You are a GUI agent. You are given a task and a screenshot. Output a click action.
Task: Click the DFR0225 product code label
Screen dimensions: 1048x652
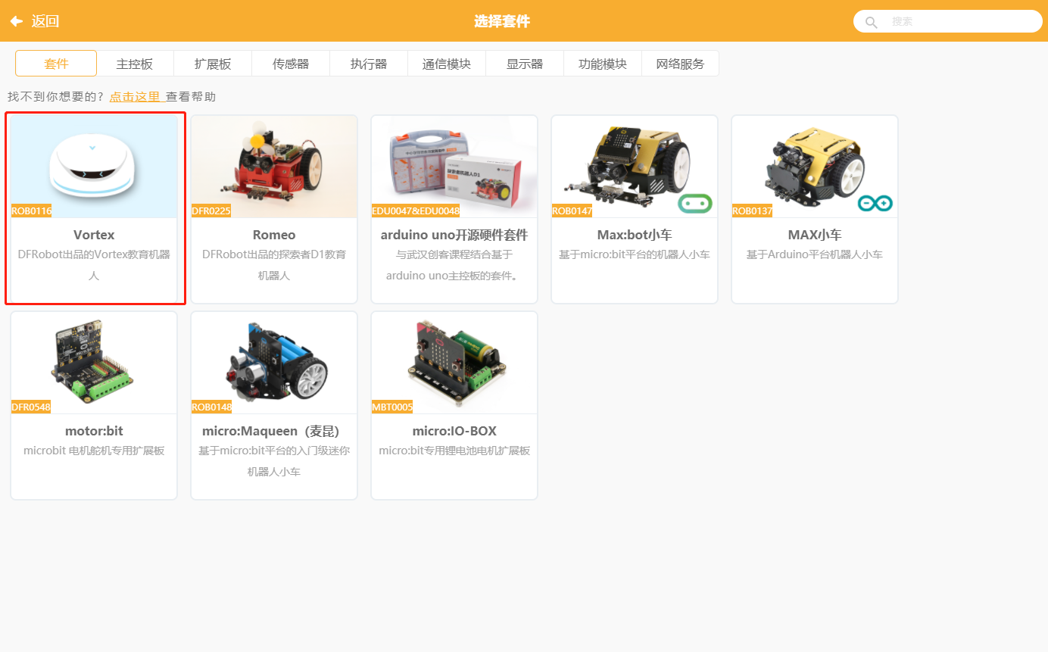click(211, 211)
